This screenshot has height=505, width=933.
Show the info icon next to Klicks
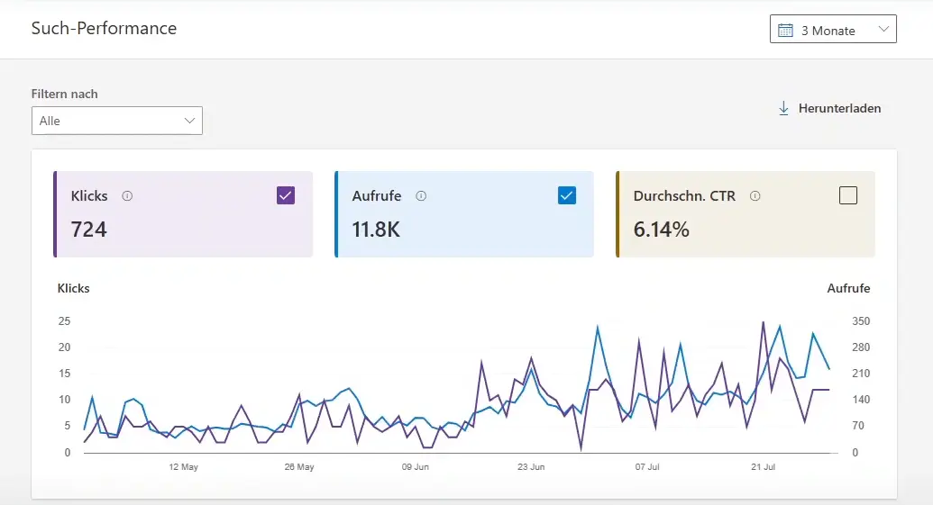click(x=127, y=196)
